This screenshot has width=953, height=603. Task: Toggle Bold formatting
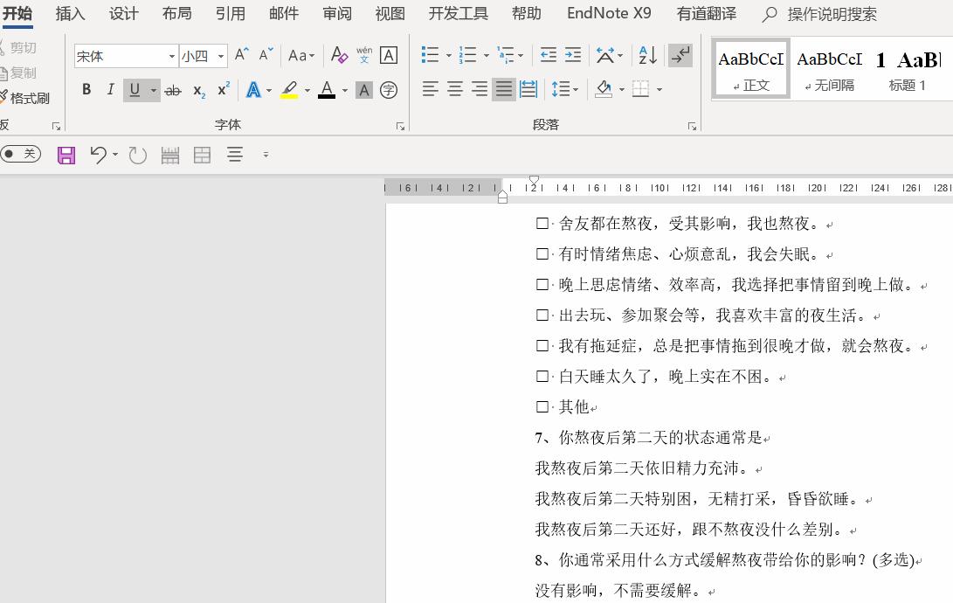(86, 90)
